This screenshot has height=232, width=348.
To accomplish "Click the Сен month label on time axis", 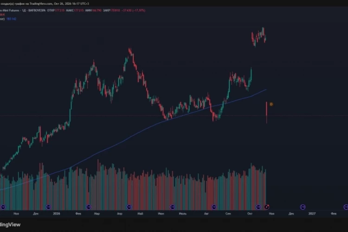I will coord(228,213).
